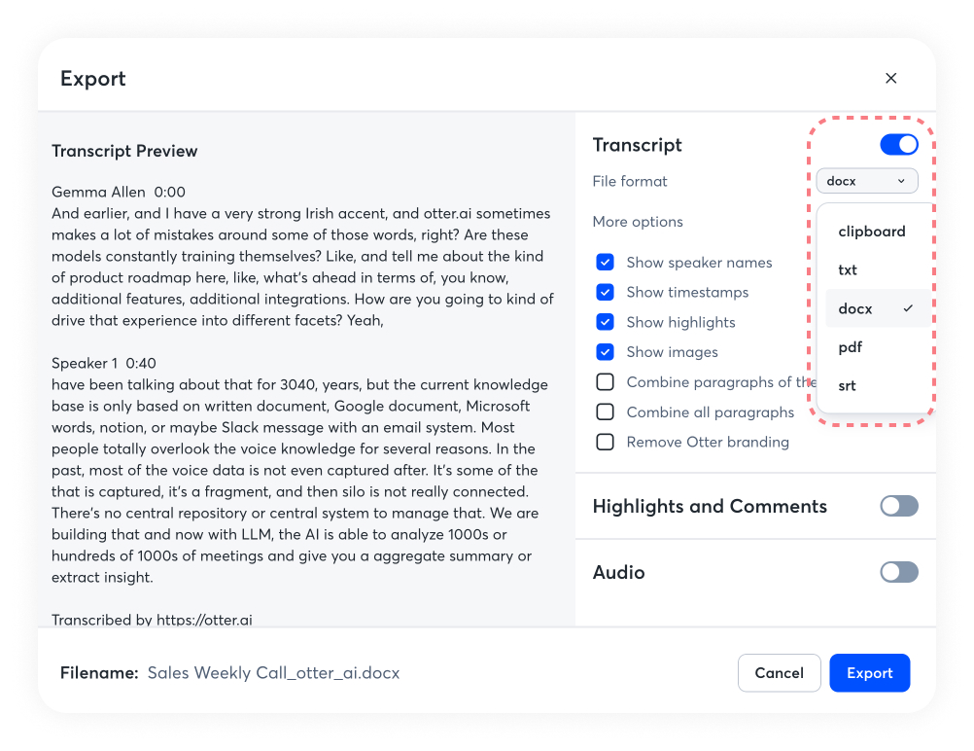Click the blue Export button
This screenshot has height=751, width=974.
click(869, 673)
